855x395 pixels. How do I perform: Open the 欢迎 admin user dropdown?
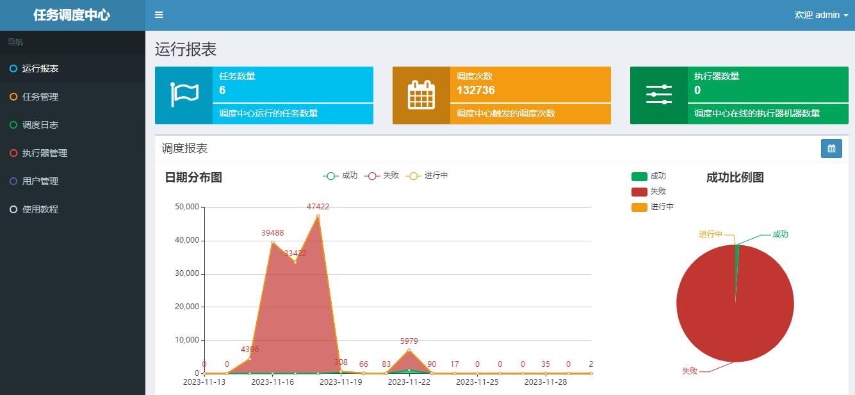[821, 15]
